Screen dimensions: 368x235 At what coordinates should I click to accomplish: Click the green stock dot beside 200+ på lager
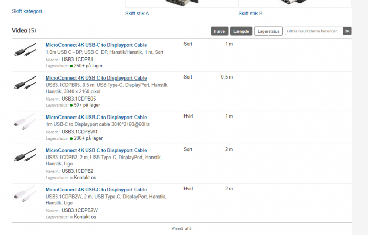click(71, 139)
